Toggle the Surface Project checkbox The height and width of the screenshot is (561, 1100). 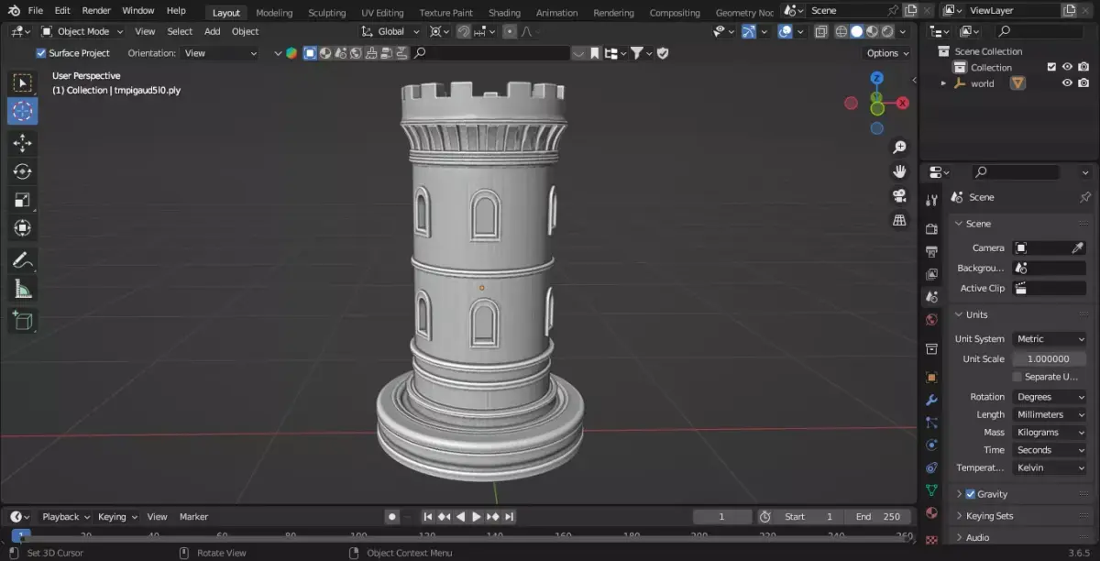click(41, 53)
